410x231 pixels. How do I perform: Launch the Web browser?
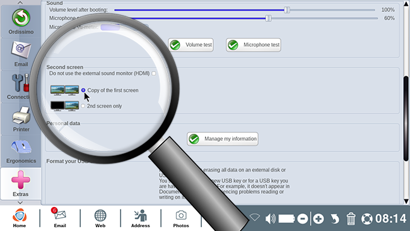pyautogui.click(x=100, y=218)
